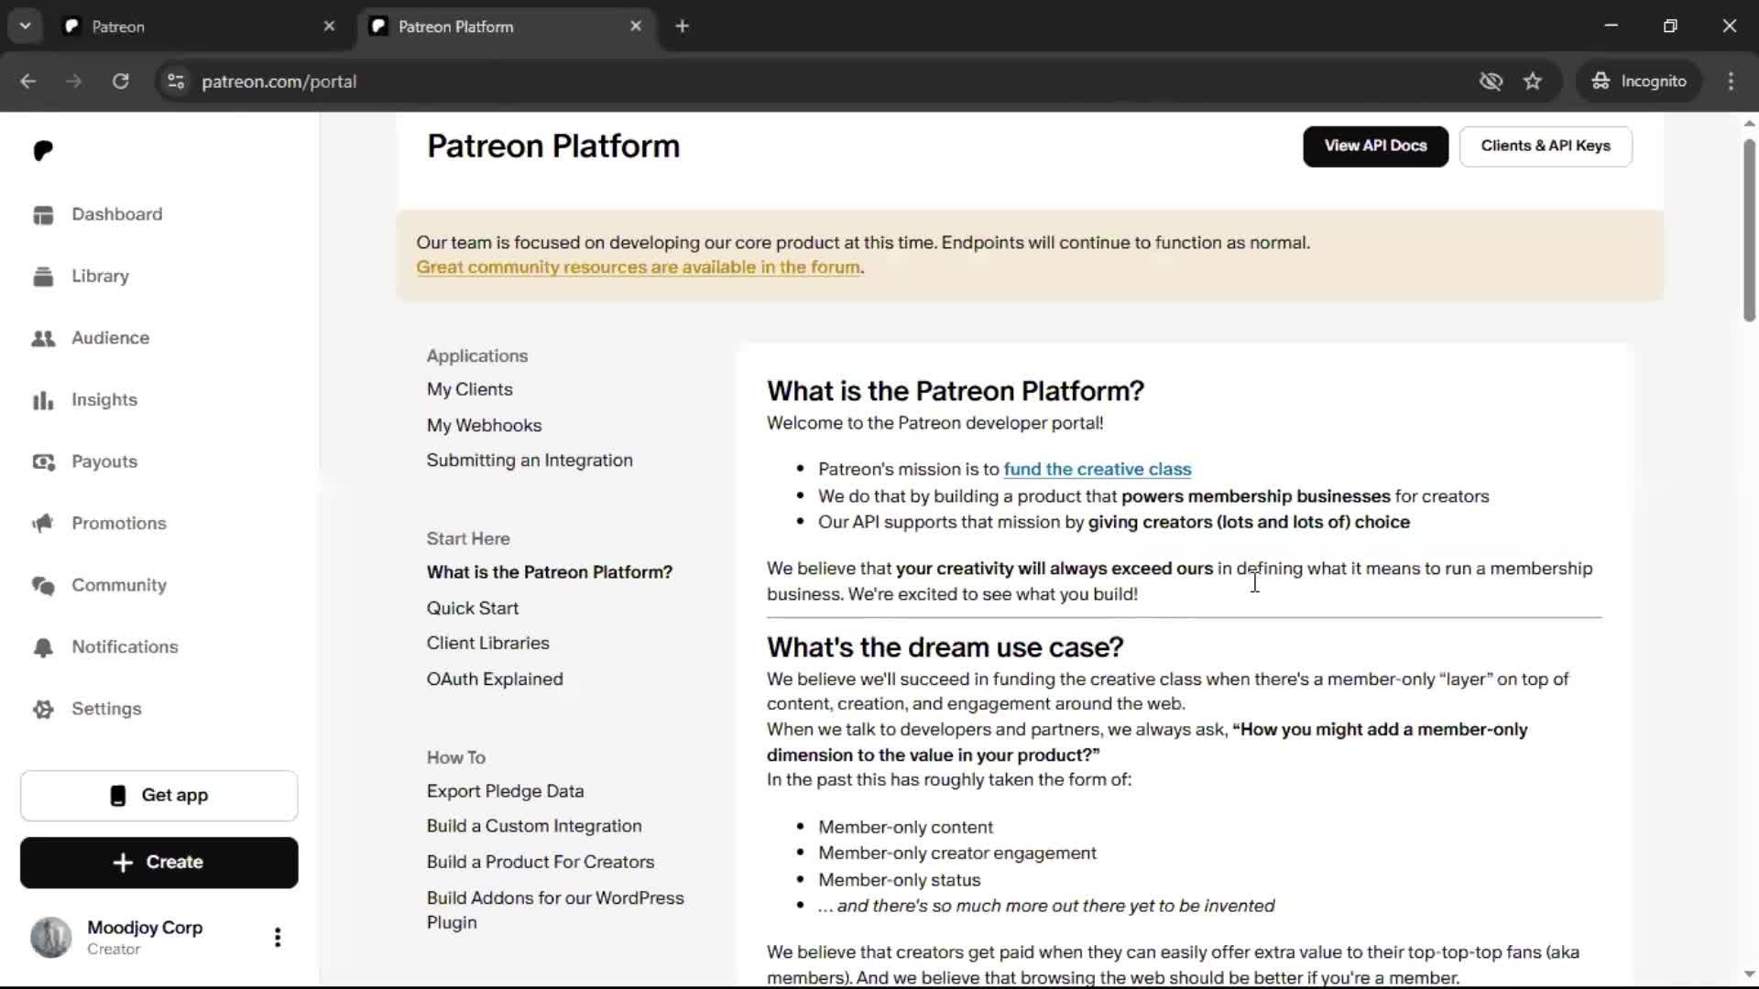Image resolution: width=1759 pixels, height=989 pixels.
Task: Click View API Docs button
Action: pyautogui.click(x=1375, y=147)
